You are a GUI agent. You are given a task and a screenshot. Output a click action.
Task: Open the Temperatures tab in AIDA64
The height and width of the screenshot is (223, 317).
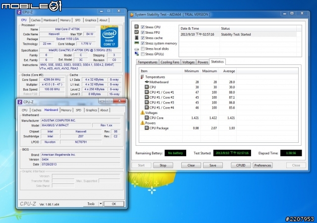(x=148, y=62)
